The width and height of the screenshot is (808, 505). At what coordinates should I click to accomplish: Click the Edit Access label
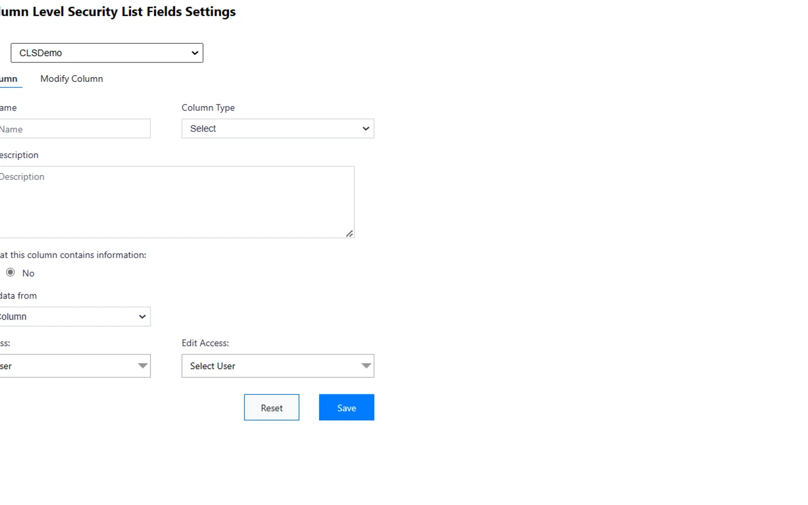pos(205,343)
